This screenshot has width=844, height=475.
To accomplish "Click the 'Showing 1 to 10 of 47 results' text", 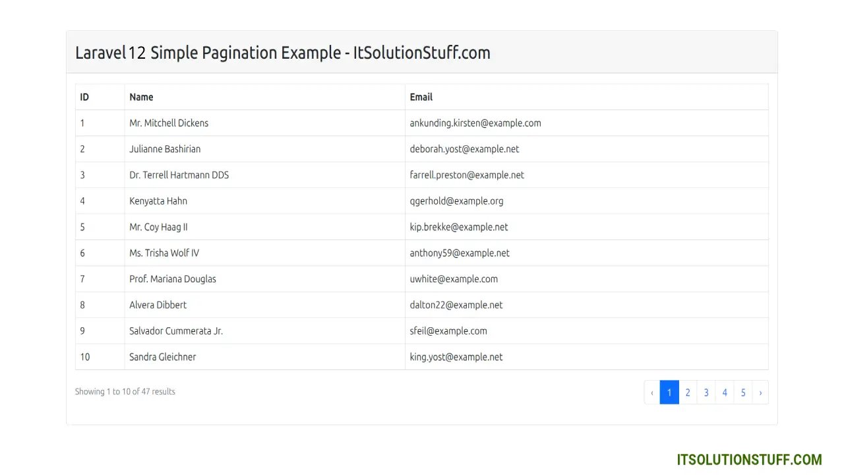I will [x=125, y=392].
